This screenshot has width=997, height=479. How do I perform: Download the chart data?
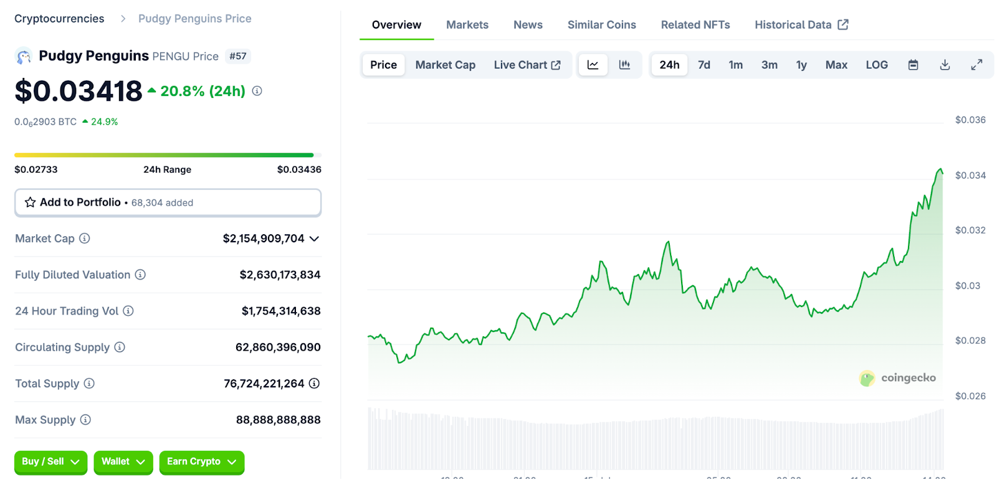point(945,65)
